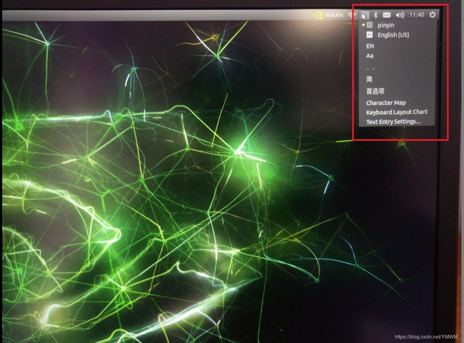Click the MAXN power mode label

334,15
